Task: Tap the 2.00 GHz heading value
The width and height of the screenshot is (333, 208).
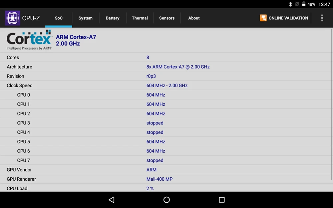Action: [x=68, y=44]
